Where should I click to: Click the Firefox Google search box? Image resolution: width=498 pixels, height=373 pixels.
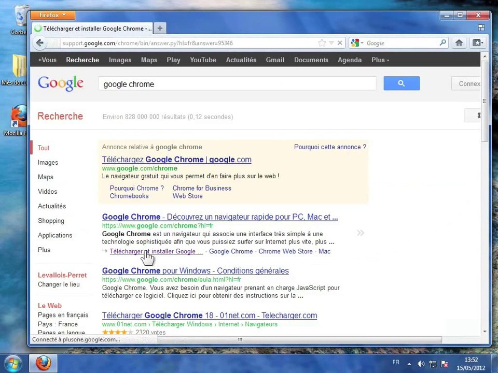[398, 43]
